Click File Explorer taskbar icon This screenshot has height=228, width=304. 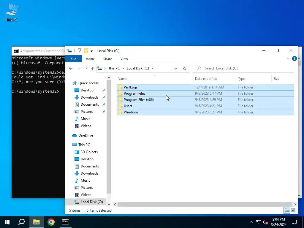(36, 222)
